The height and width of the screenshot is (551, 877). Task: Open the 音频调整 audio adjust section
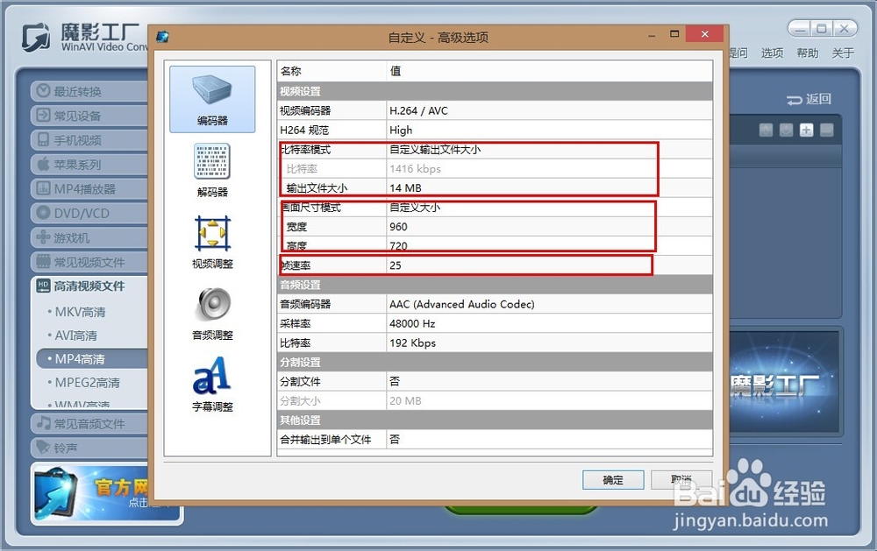click(212, 314)
